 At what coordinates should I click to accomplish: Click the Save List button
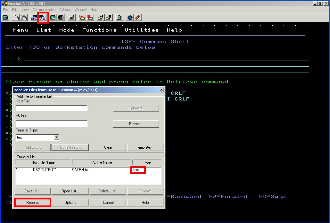tap(32, 191)
